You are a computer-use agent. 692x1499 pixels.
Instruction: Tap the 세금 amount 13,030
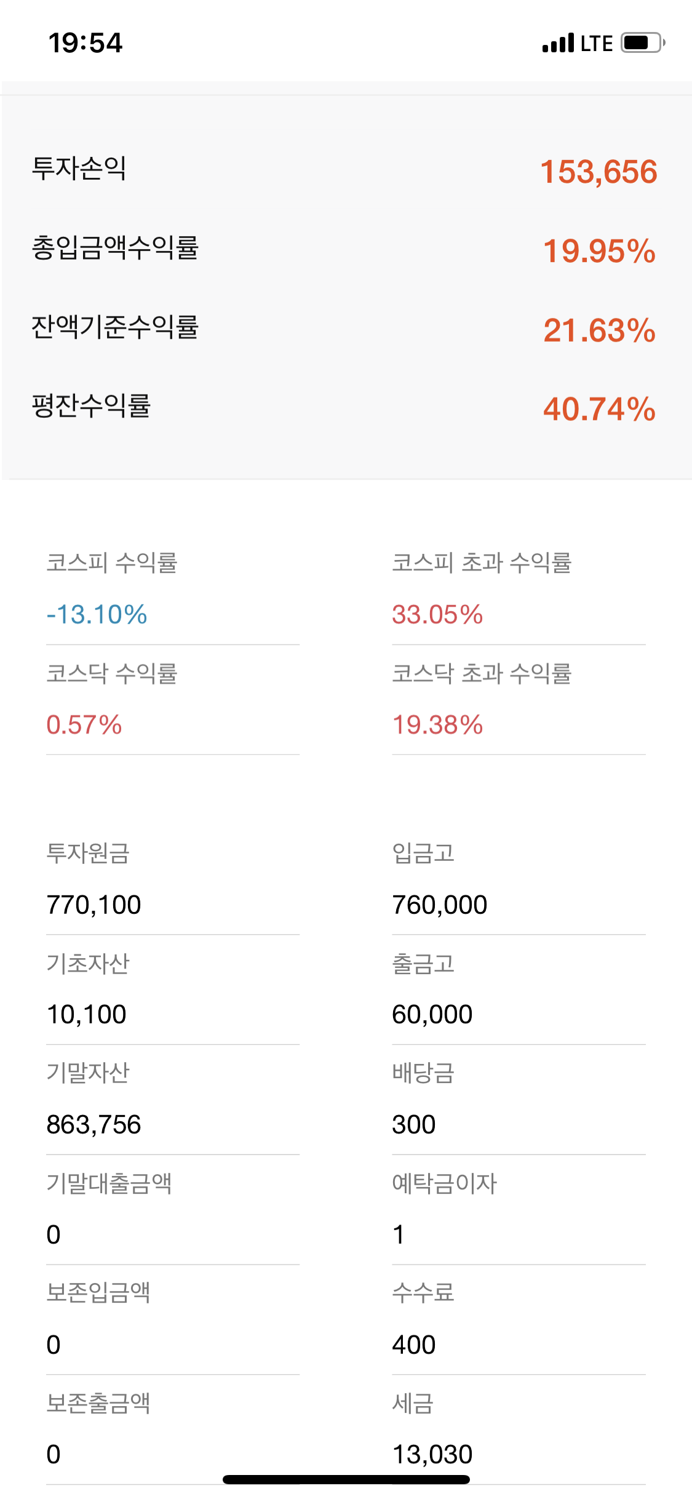click(x=432, y=1454)
